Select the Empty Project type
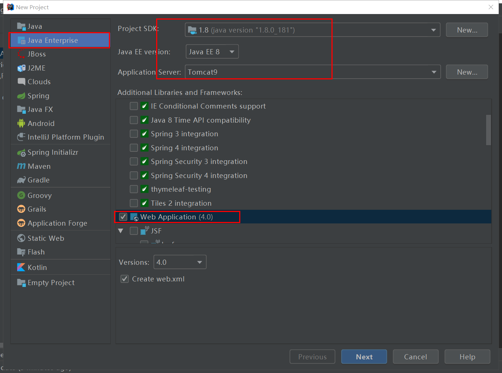Screen dimensions: 502x373 61,283
